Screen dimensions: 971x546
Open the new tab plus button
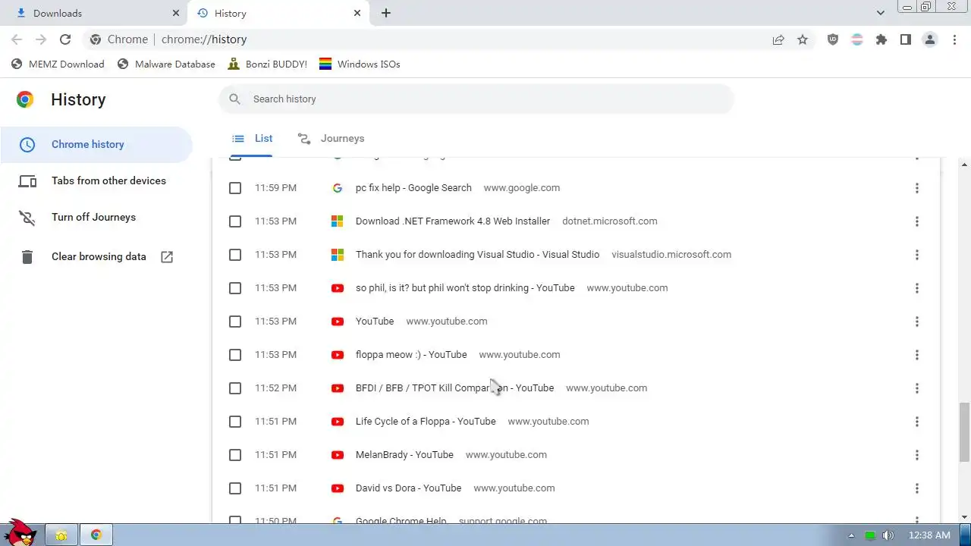(x=386, y=13)
